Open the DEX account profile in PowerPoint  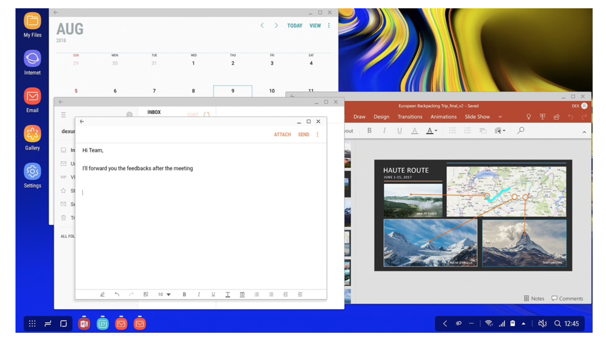coord(580,106)
